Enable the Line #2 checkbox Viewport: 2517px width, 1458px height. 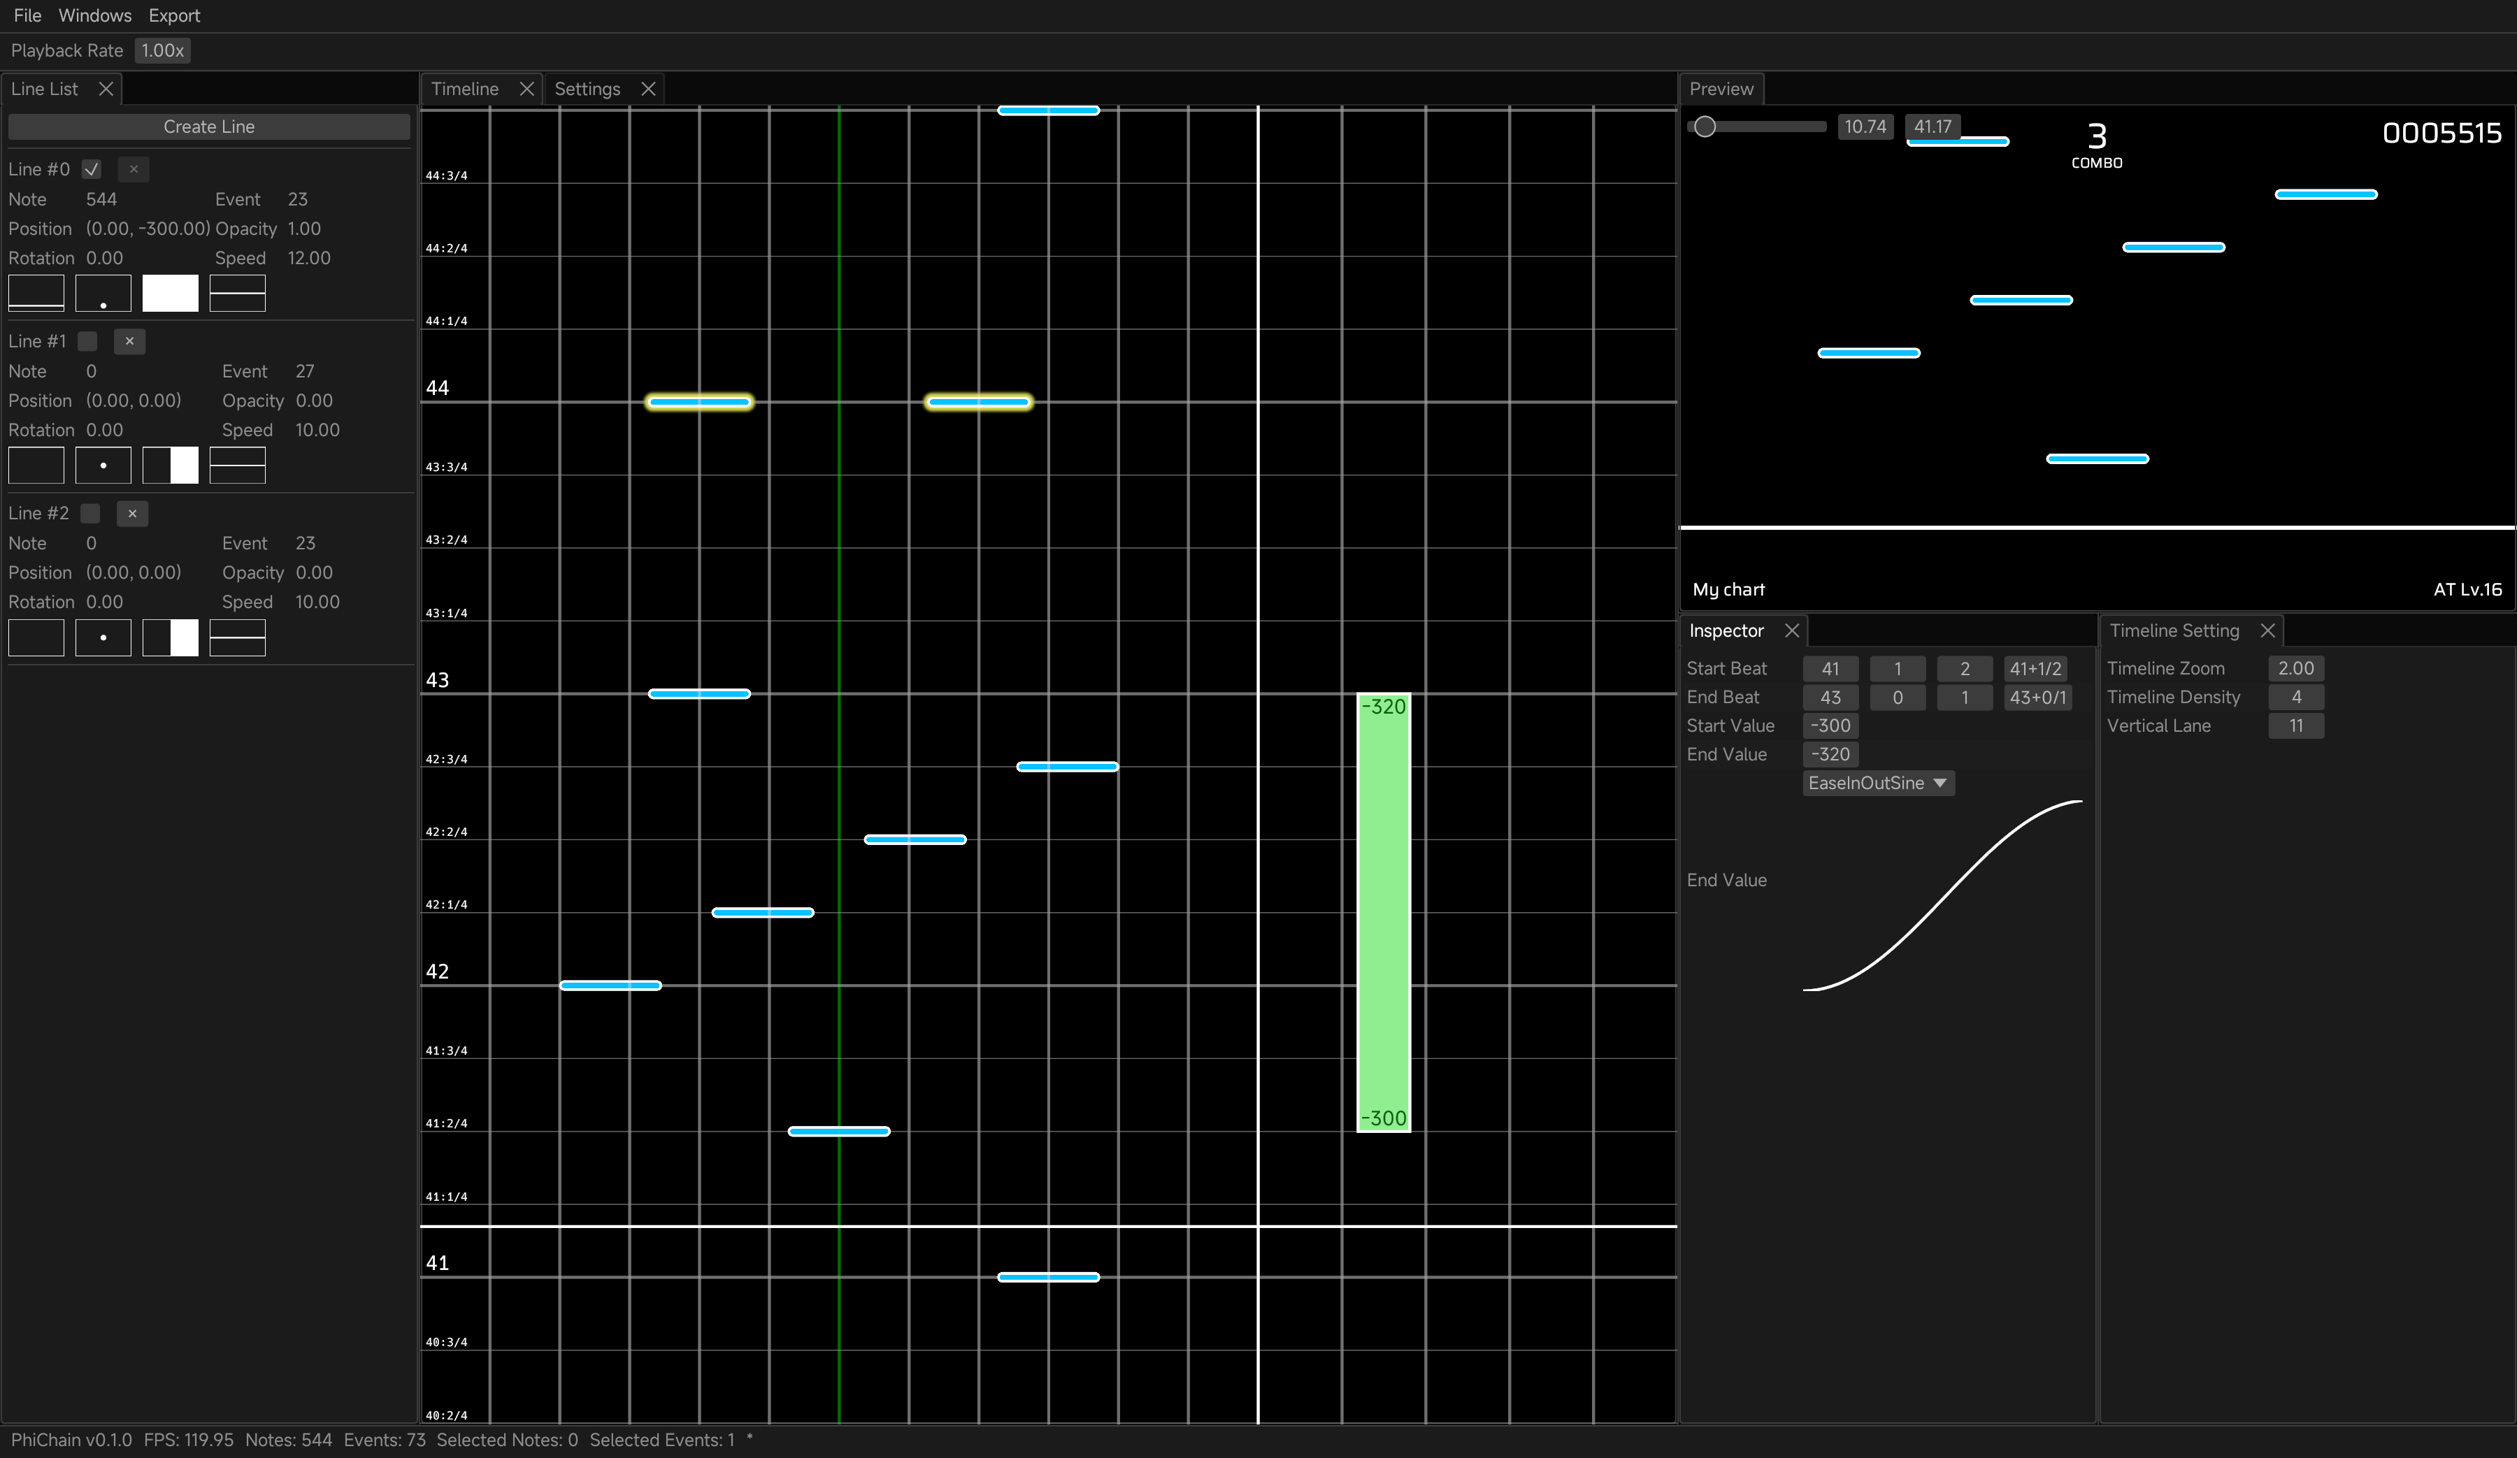coord(90,513)
